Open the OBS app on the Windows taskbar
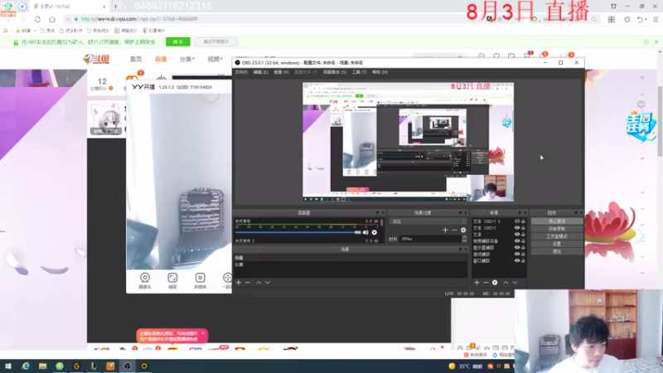The width and height of the screenshot is (663, 373). coord(128,366)
